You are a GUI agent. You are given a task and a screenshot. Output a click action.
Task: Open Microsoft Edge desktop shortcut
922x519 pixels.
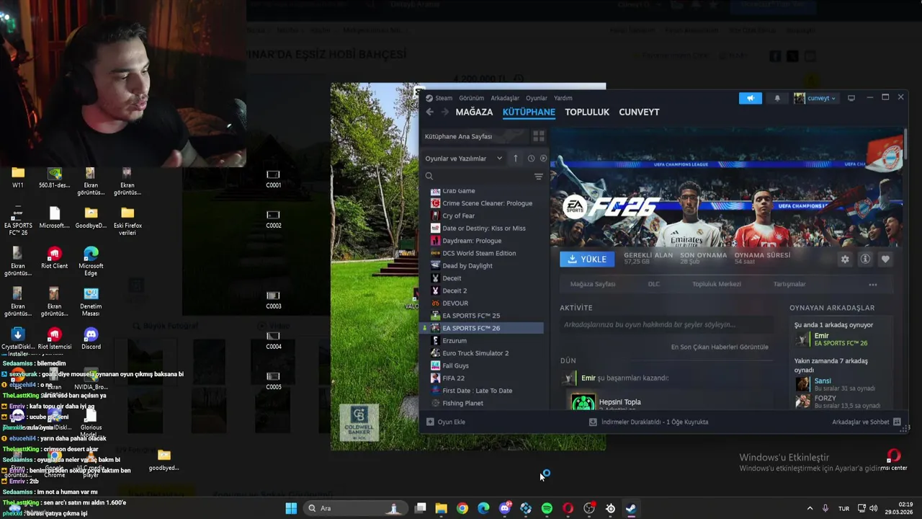click(91, 261)
